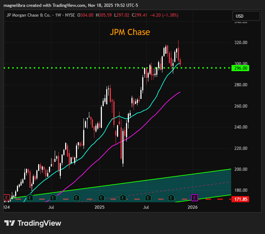The height and width of the screenshot is (234, 265).
Task: Click the change value −4.20 (−1.38%)
Action: [x=164, y=15]
